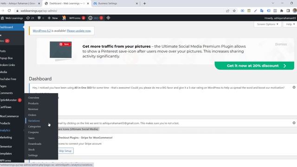
Task: Open WPForms in the admin bar
Action: coord(77,18)
